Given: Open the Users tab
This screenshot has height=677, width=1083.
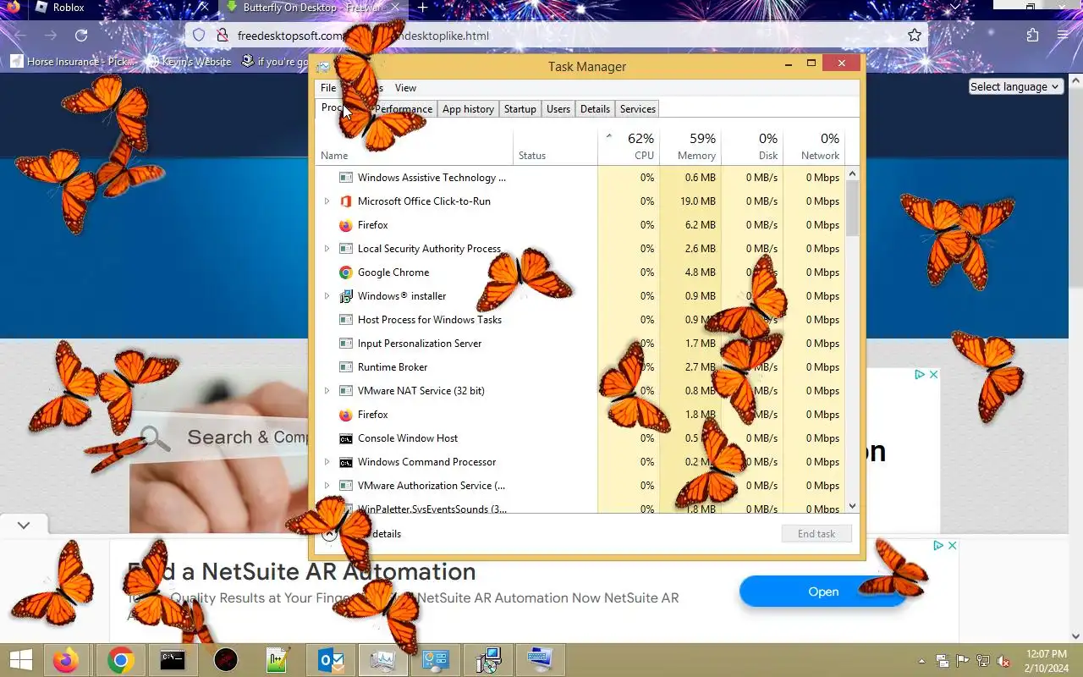Looking at the screenshot, I should (x=558, y=109).
